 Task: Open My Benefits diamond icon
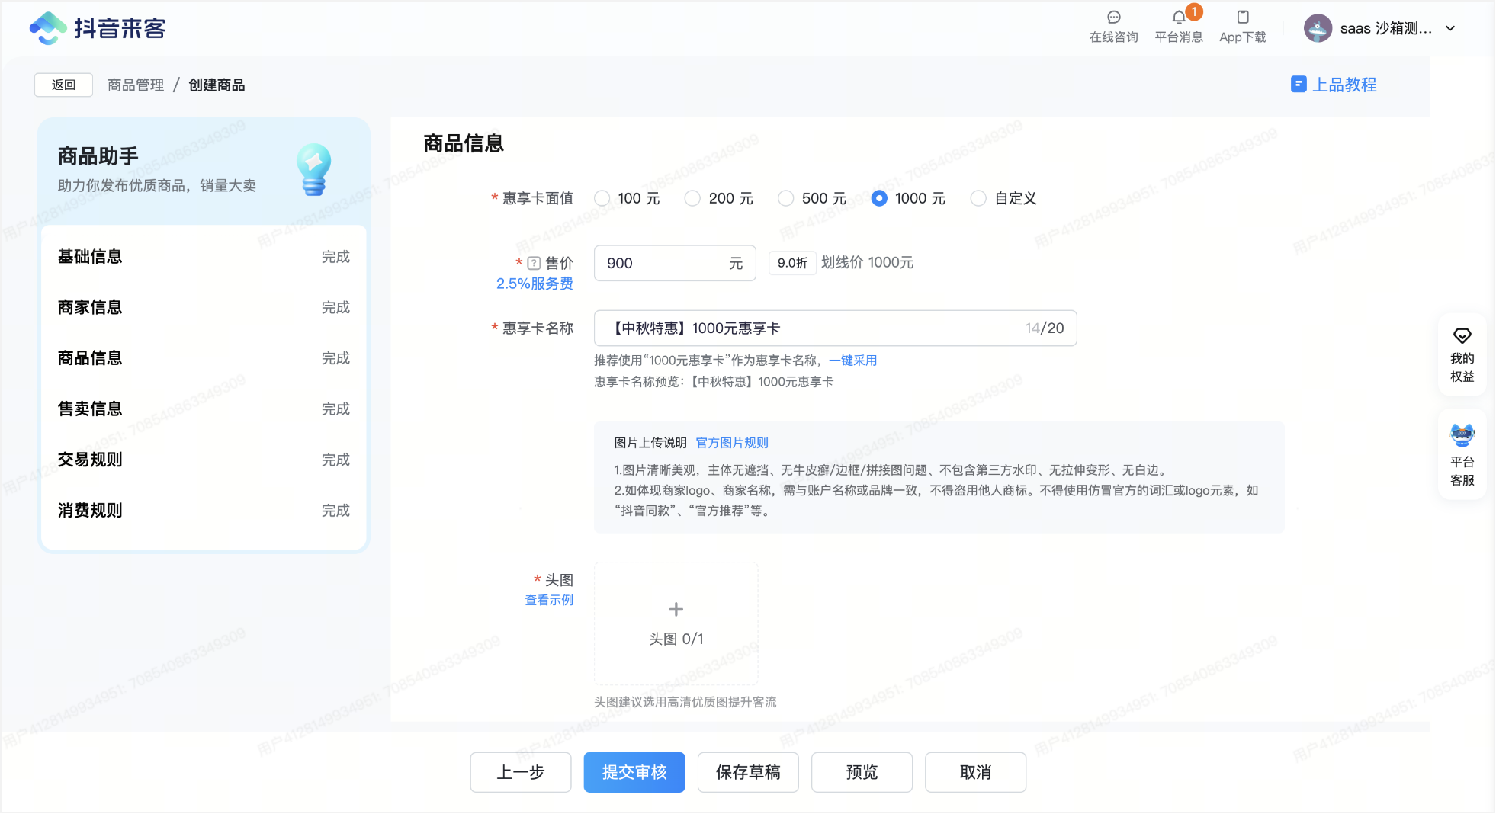point(1462,336)
